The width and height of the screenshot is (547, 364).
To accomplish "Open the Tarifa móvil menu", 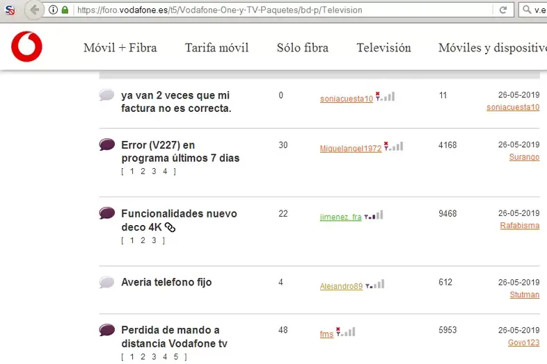I will tap(216, 48).
